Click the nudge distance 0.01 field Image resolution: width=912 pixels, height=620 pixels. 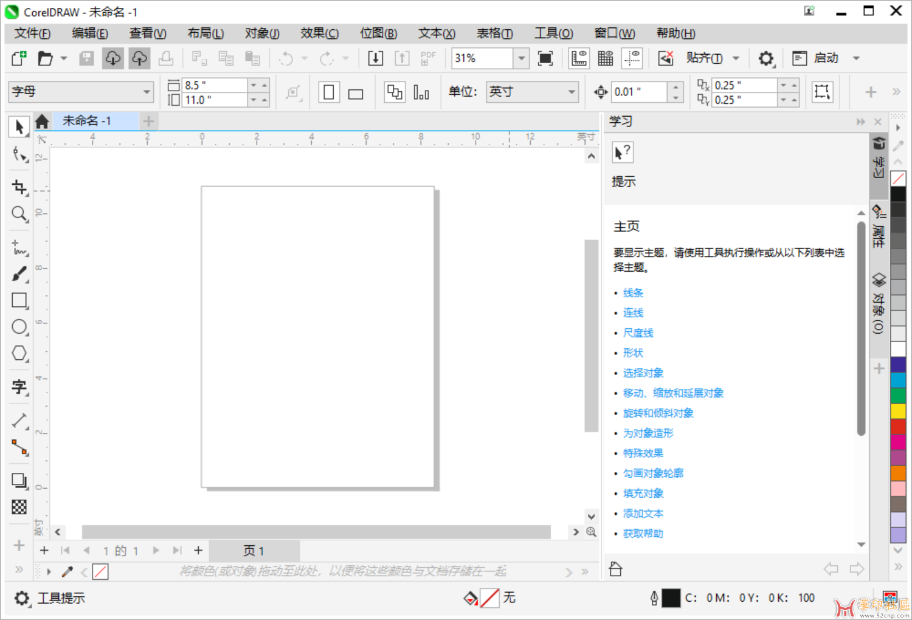(x=639, y=92)
